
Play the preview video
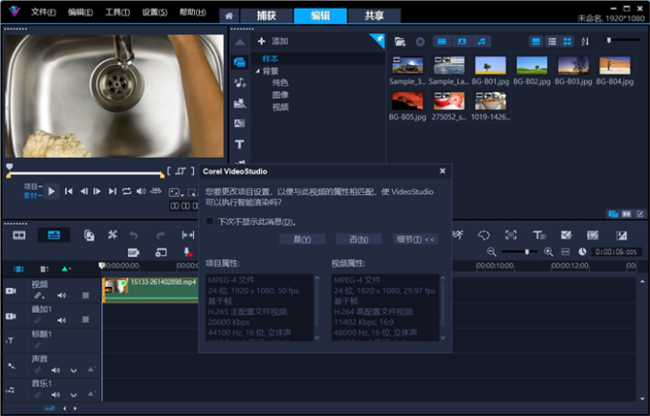[52, 191]
